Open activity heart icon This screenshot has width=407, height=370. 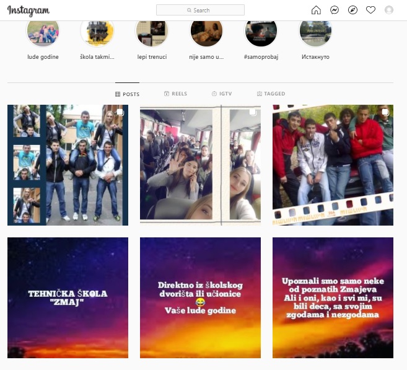click(x=370, y=10)
